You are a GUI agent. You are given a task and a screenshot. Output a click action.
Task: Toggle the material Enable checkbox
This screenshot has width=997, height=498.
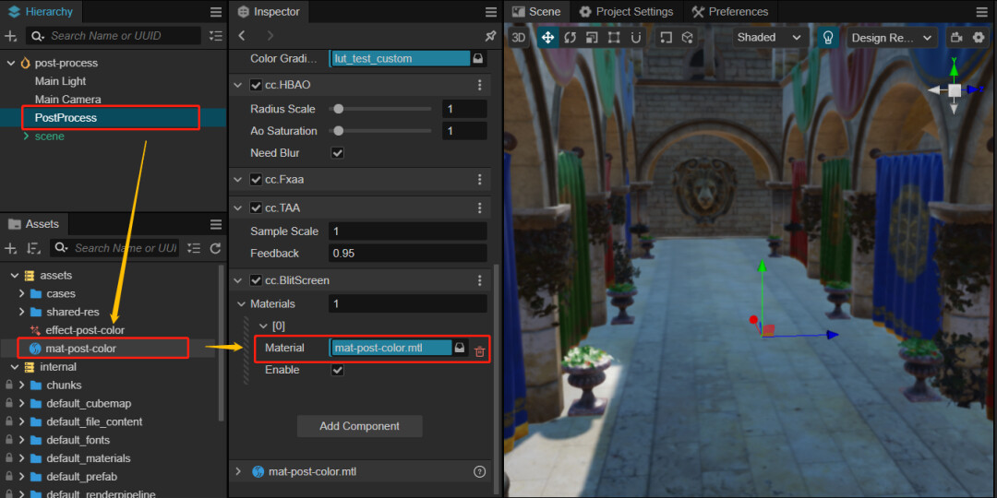coord(338,370)
